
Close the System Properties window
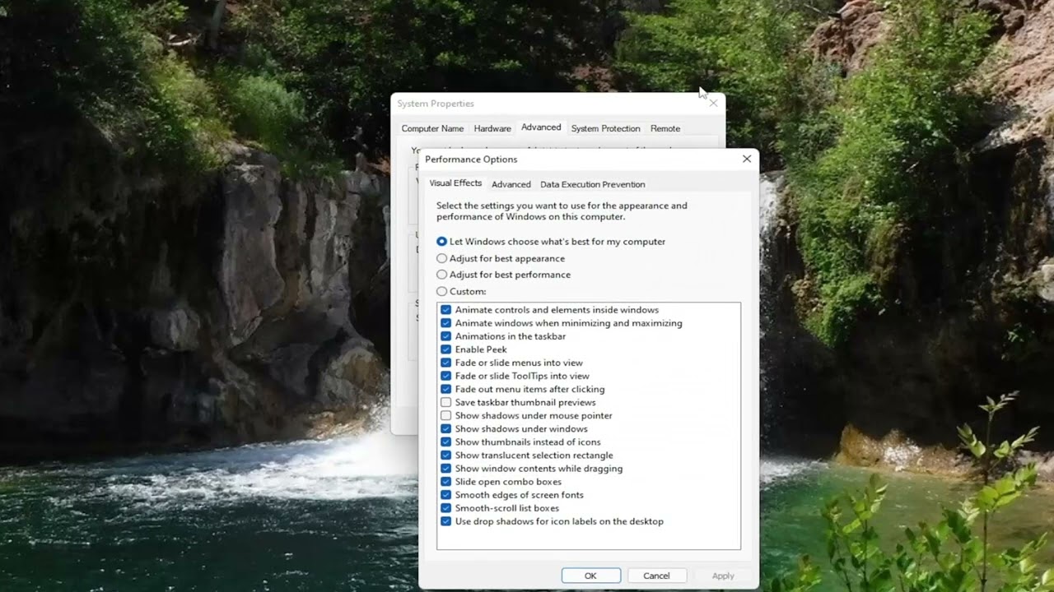coord(713,103)
